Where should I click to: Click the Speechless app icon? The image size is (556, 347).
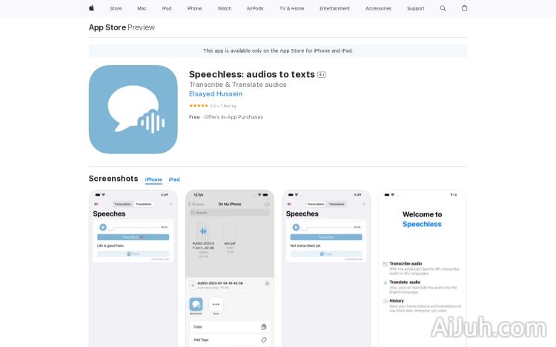[133, 109]
